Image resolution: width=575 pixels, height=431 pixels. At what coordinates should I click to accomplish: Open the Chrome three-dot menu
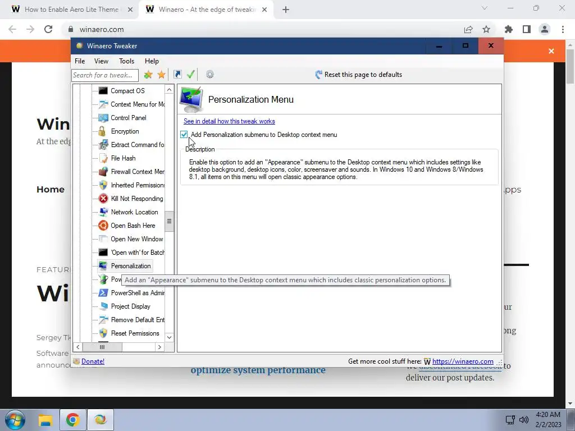(x=563, y=29)
